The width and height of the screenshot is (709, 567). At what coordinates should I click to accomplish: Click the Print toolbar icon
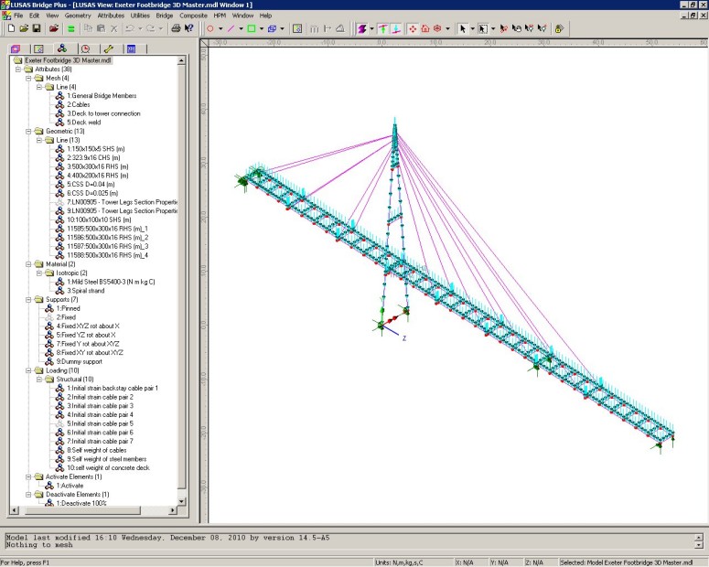(x=176, y=29)
